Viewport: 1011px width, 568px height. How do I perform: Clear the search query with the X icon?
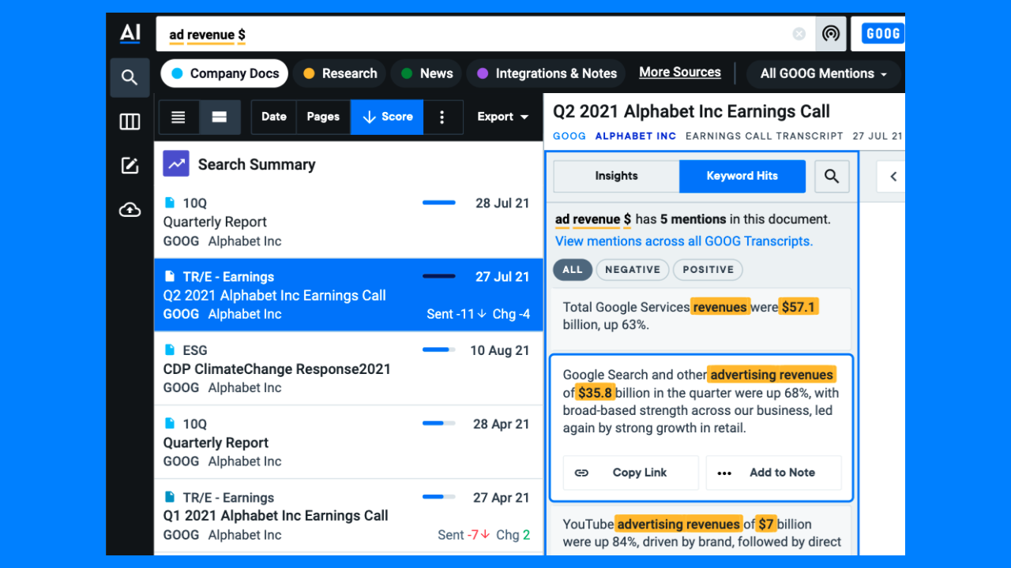pyautogui.click(x=799, y=34)
